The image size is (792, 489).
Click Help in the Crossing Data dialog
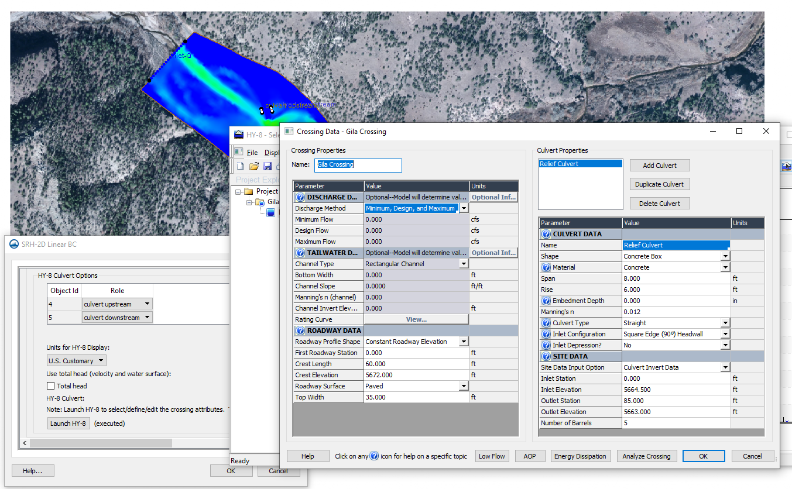coord(308,456)
